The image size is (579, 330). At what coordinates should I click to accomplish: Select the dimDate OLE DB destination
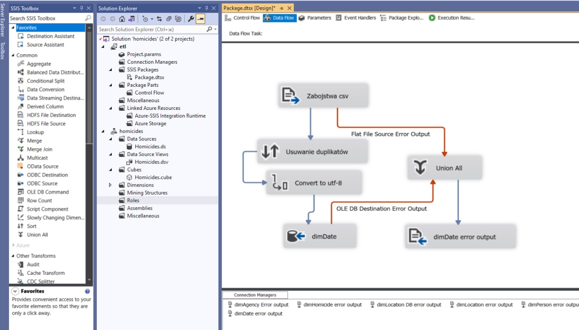[320, 236]
